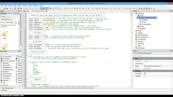Switch to the Place1 tab
Image resolution: width=173 pixels, height=97 pixels.
pyautogui.click(x=25, y=11)
